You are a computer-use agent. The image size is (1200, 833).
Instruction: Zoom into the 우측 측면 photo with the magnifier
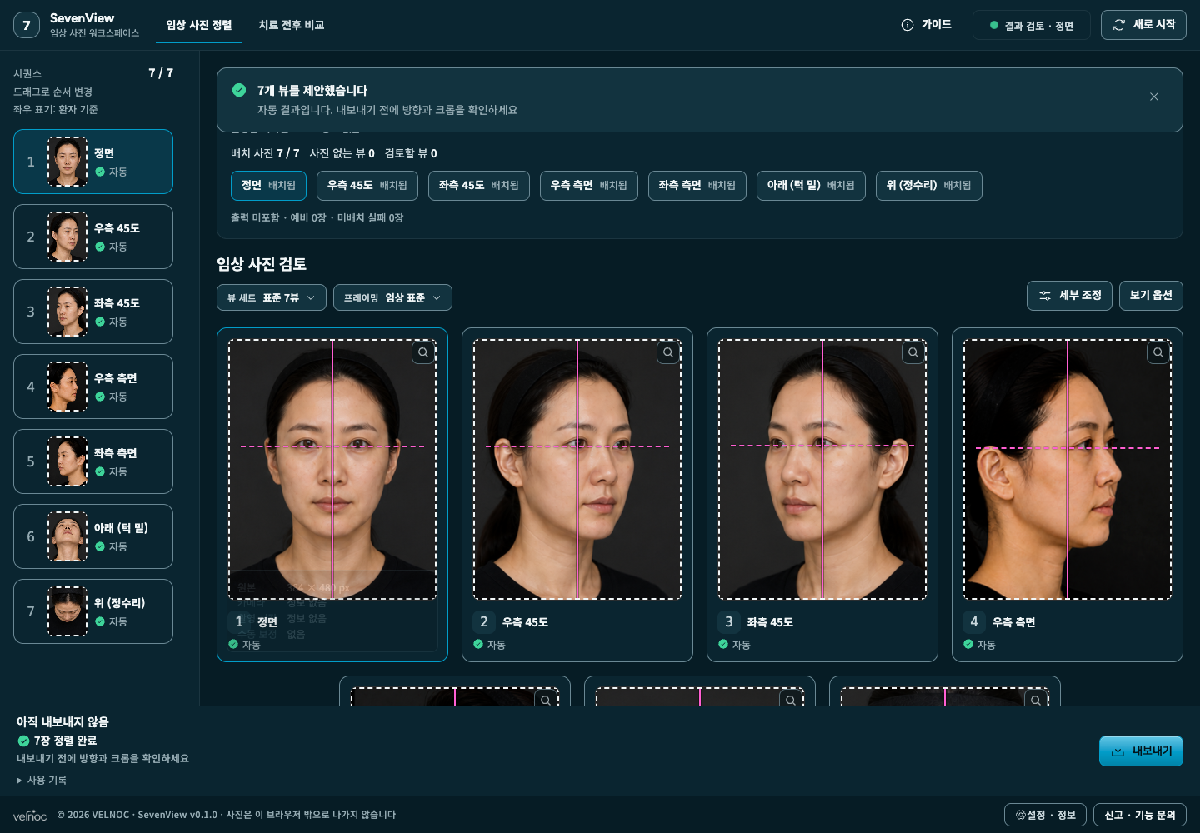coord(1158,352)
